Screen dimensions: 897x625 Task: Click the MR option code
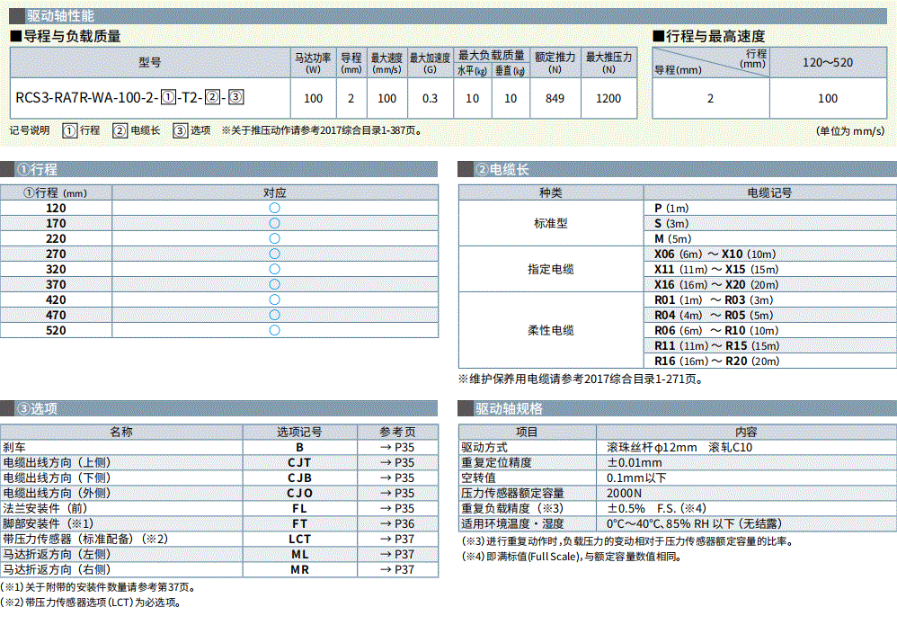[x=300, y=569]
